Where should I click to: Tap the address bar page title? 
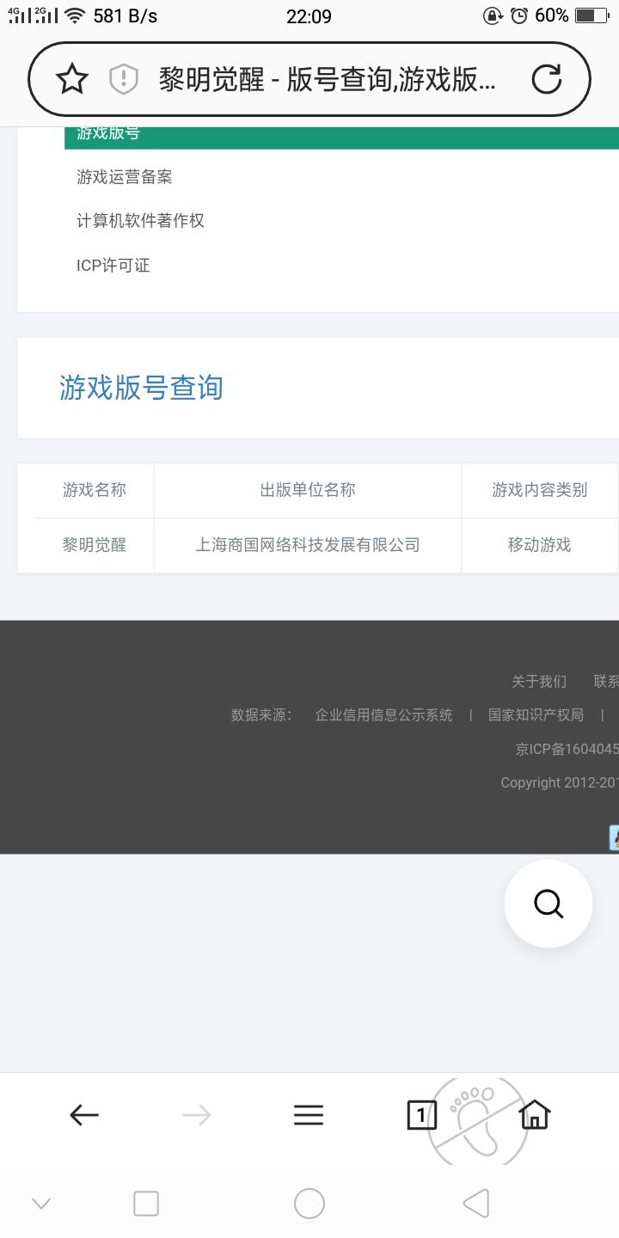328,79
